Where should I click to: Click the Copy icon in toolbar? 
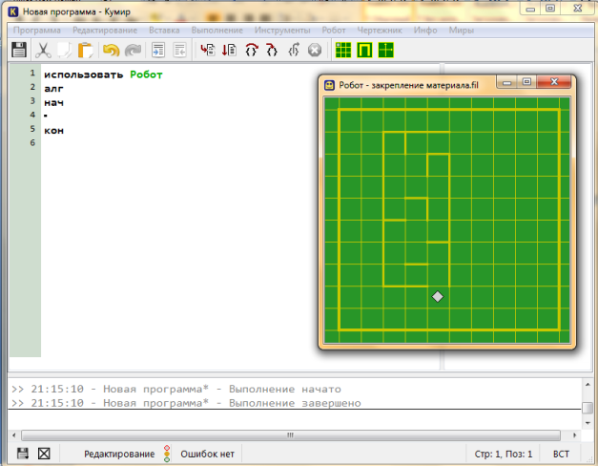[64, 50]
